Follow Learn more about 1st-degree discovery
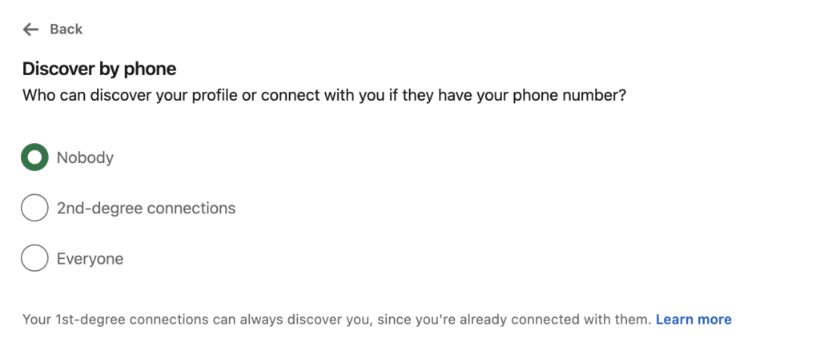 coord(693,320)
